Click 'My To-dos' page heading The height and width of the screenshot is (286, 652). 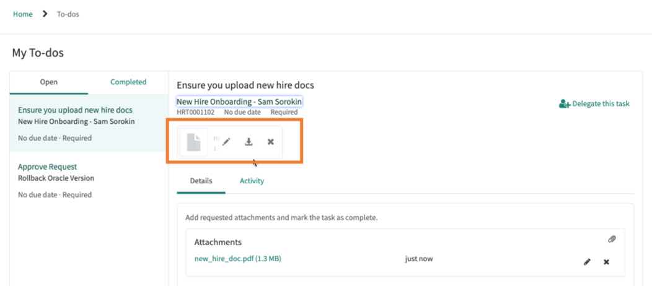click(38, 53)
